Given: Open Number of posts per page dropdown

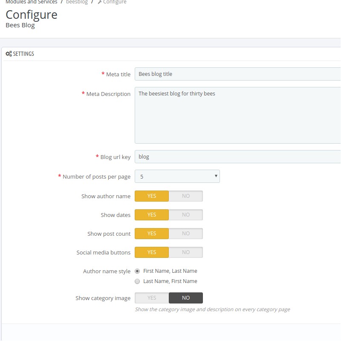Looking at the screenshot, I should click(177, 176).
